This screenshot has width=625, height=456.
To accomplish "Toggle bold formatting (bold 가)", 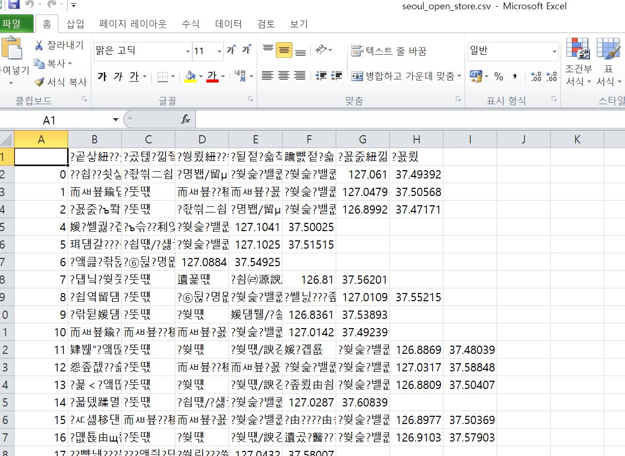I will click(102, 76).
